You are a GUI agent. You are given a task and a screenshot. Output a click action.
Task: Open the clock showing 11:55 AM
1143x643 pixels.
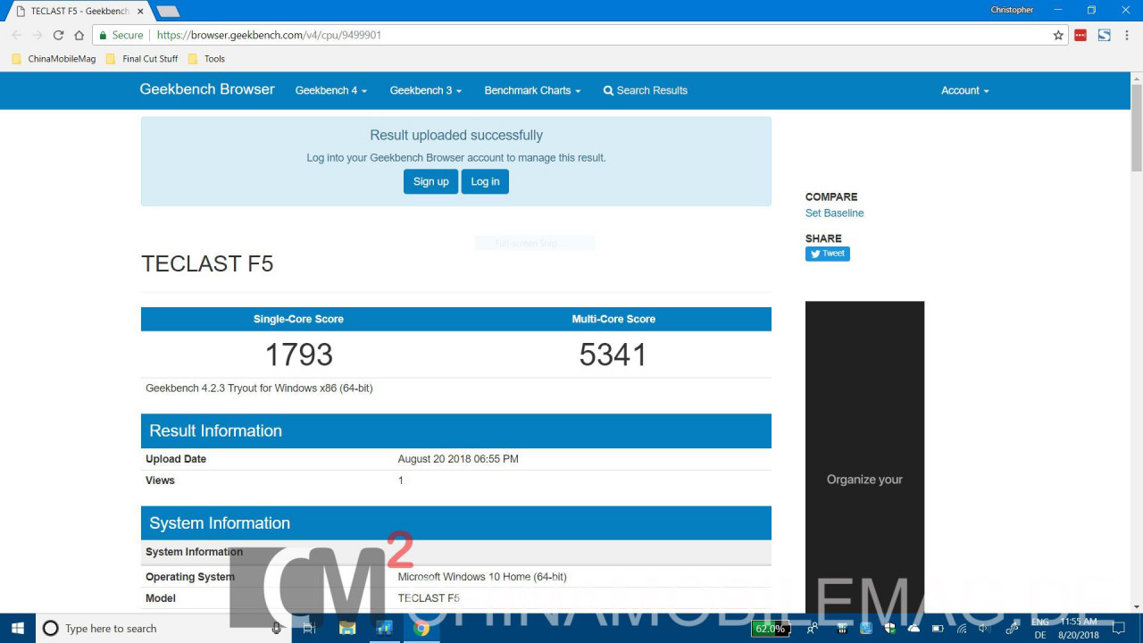click(1079, 629)
